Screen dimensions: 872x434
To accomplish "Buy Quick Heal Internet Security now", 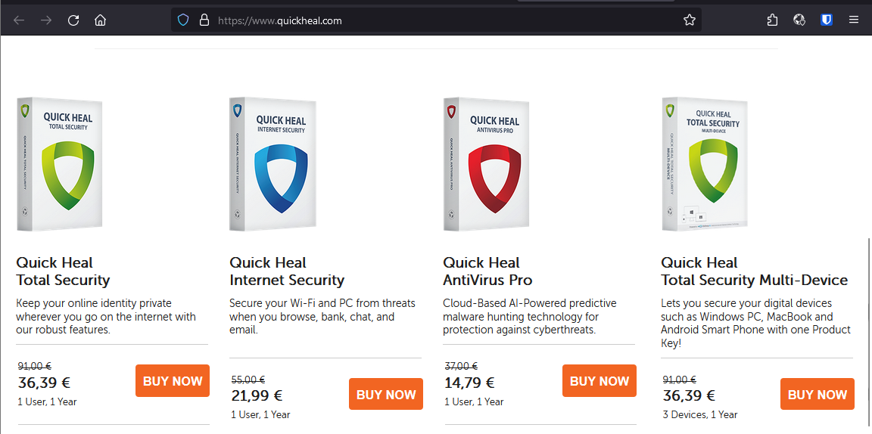I will 386,395.
